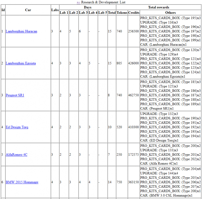This screenshot has width=203, height=199.
Task: Click the Total column header
Action: (112, 12)
